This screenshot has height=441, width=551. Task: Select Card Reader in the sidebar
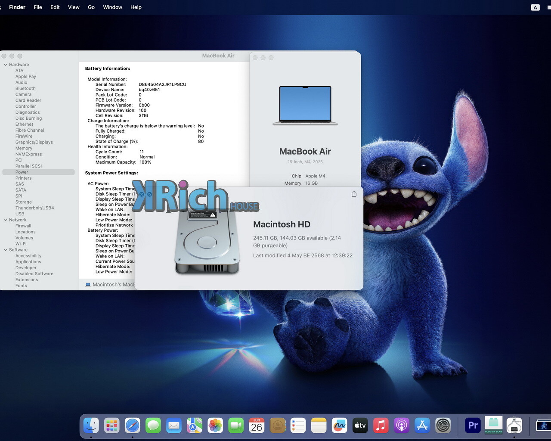point(28,100)
